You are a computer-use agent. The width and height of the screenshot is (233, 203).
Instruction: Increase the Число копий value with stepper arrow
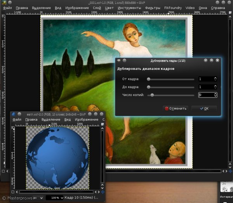(x=215, y=94)
